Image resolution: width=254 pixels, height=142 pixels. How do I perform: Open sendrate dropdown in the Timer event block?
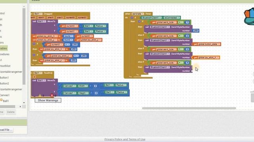tap(138, 14)
